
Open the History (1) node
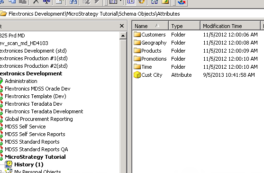click(29, 164)
